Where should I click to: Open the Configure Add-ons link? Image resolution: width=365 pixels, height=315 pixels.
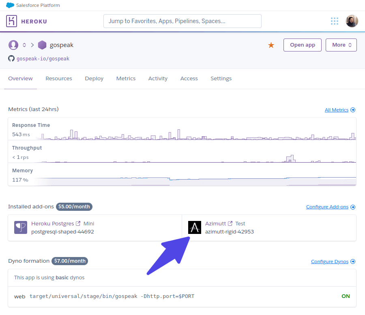click(x=327, y=207)
